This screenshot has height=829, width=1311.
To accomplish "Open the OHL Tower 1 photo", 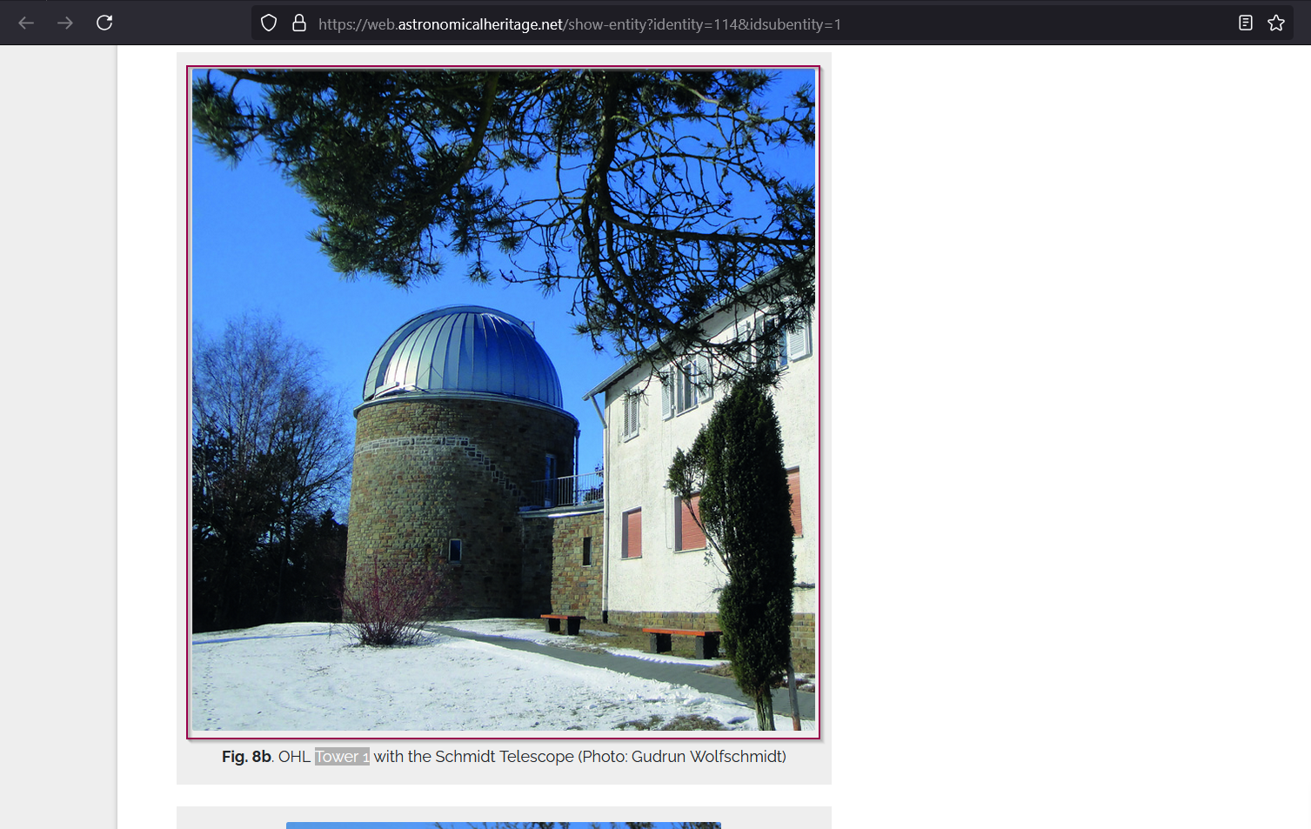I will click(503, 400).
